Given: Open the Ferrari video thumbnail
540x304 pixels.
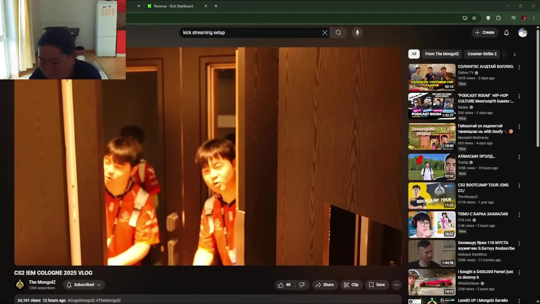Looking at the screenshot, I should pyautogui.click(x=432, y=282).
